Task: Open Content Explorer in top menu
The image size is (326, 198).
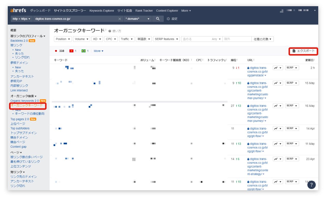Action: (167, 11)
